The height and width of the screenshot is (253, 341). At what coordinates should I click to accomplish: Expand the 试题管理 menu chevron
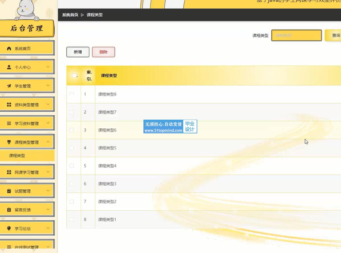pos(48,191)
